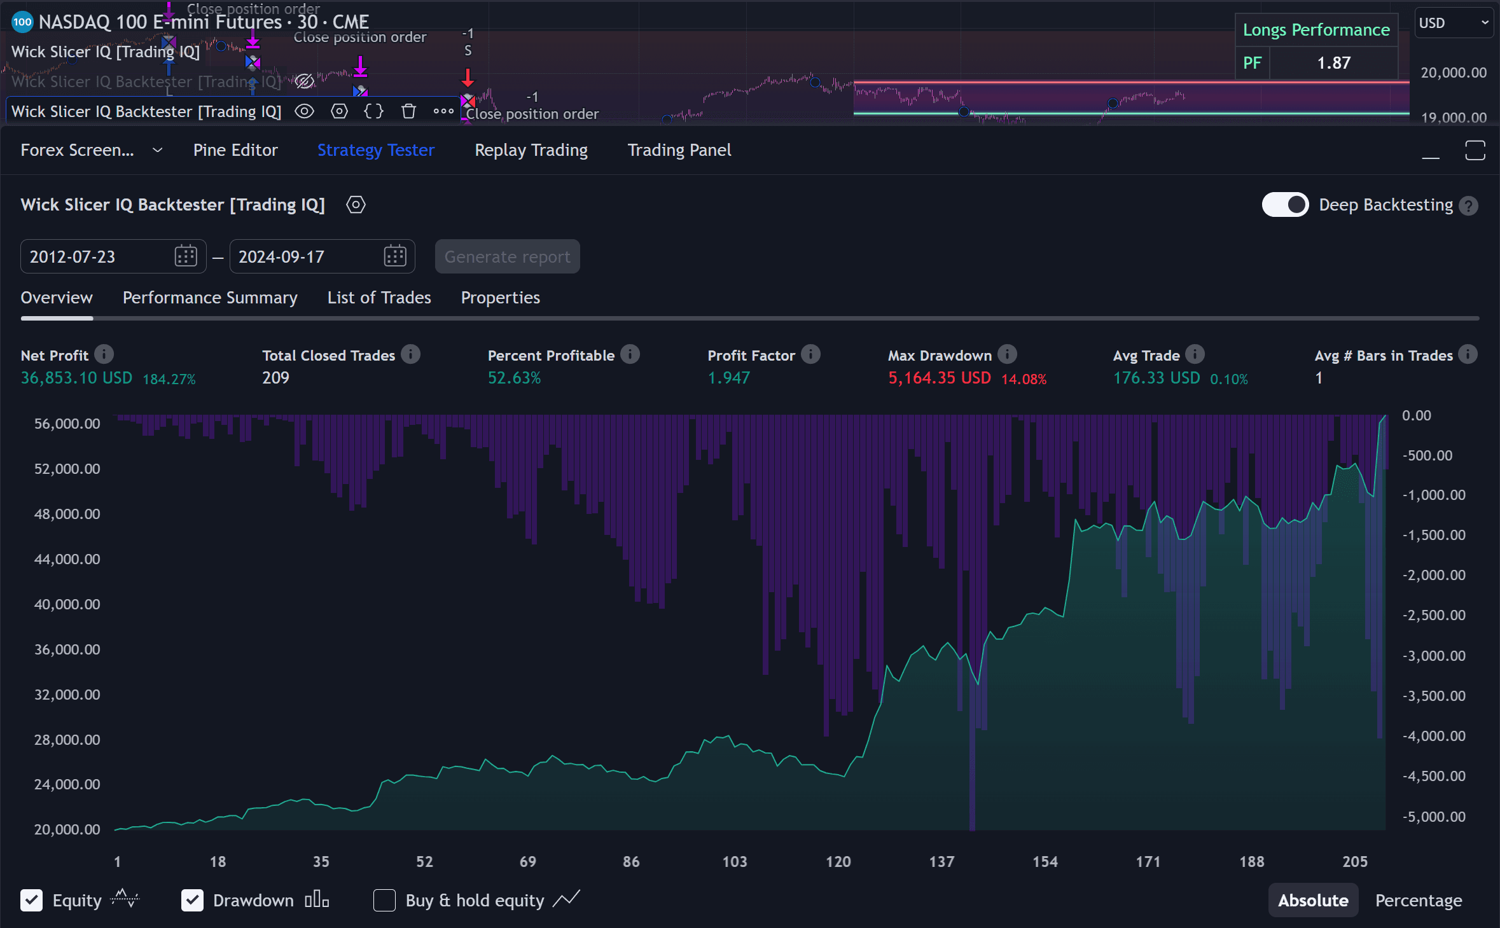The image size is (1500, 928).
Task: Click Net Profit value 36,853.10 USD
Action: point(76,378)
